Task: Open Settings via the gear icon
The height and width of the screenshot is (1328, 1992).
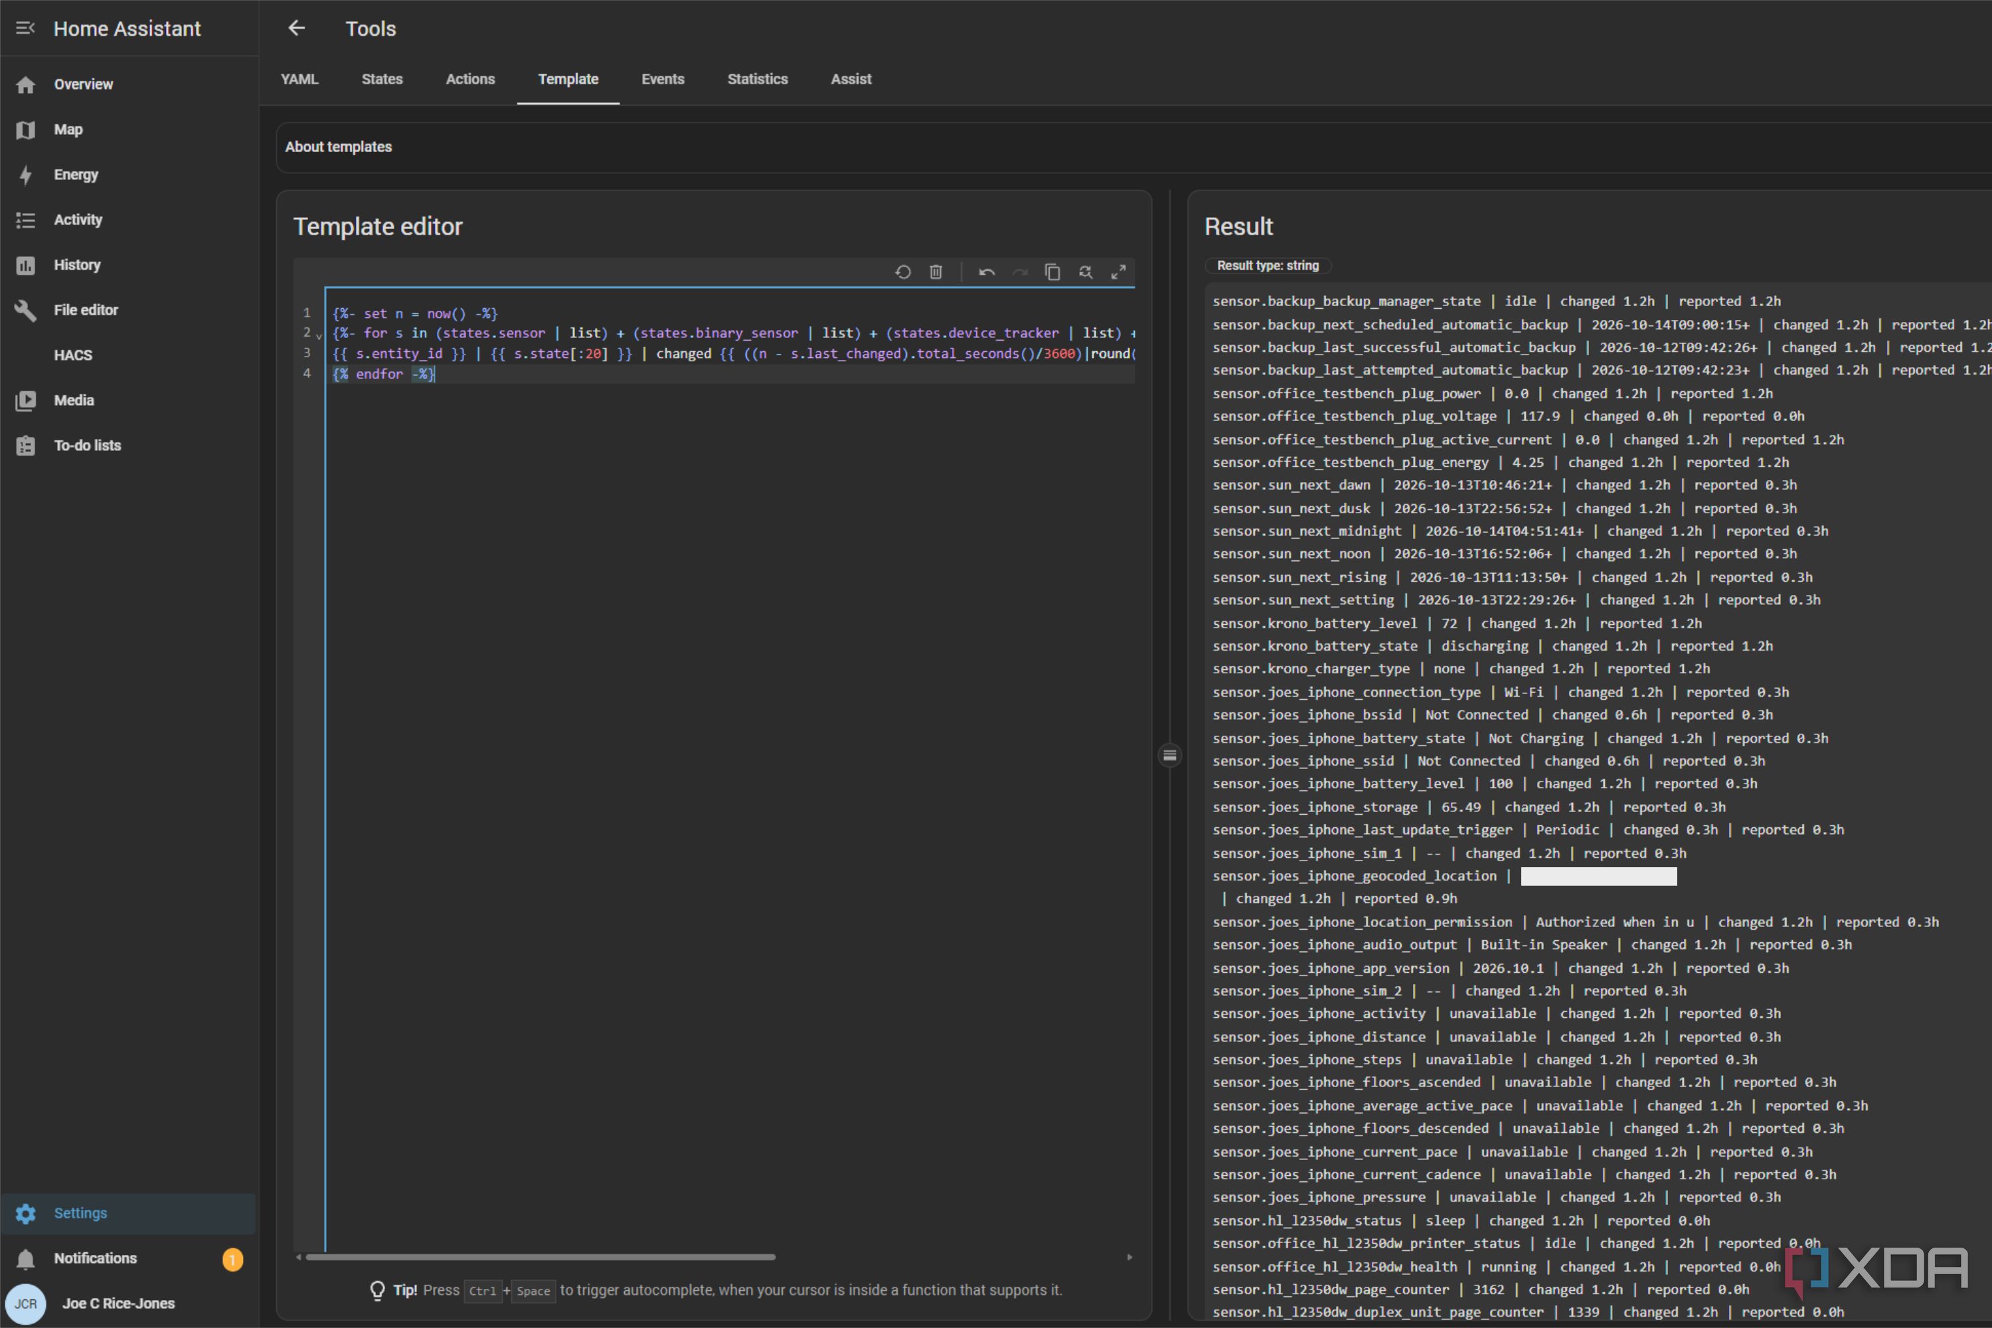Action: tap(25, 1213)
